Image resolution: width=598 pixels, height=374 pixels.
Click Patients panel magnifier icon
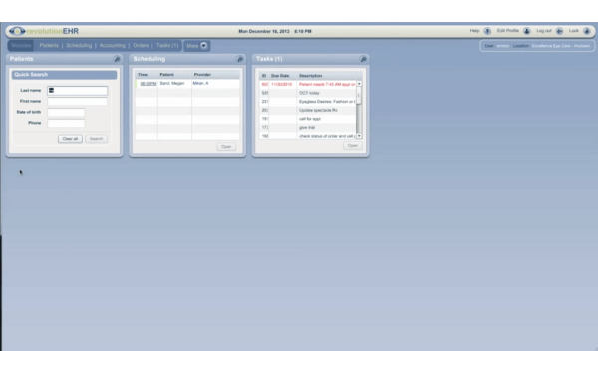tap(117, 59)
